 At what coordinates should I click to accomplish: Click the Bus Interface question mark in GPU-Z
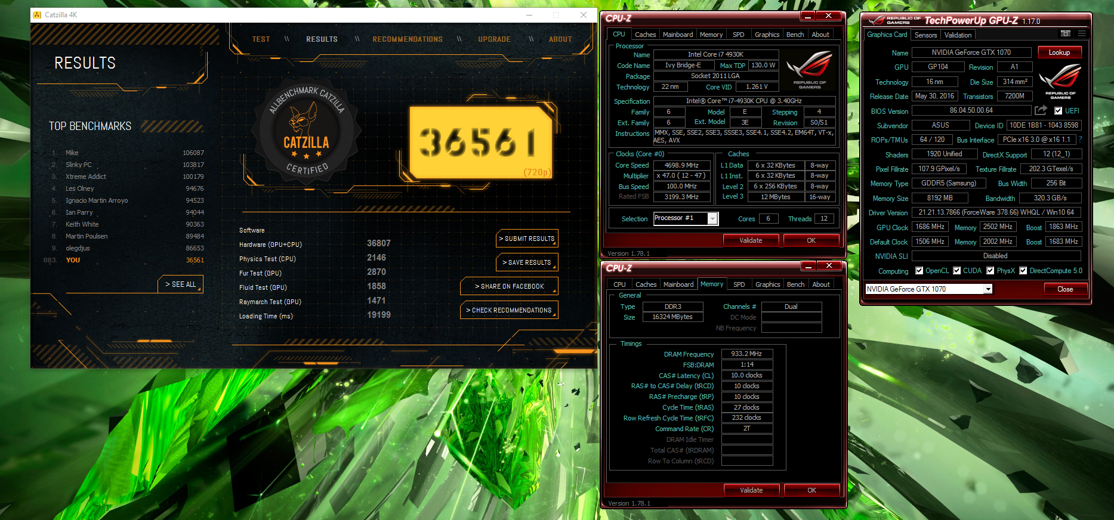coord(1080,140)
